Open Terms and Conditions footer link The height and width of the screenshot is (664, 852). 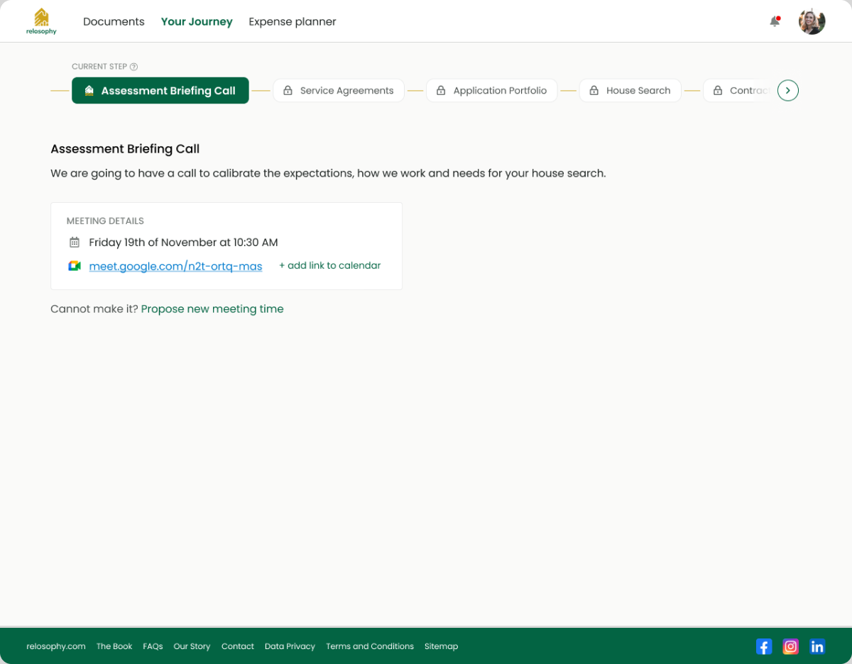[x=370, y=646]
